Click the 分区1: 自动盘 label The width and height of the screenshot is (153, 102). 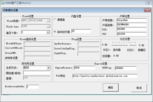(x=112, y=50)
